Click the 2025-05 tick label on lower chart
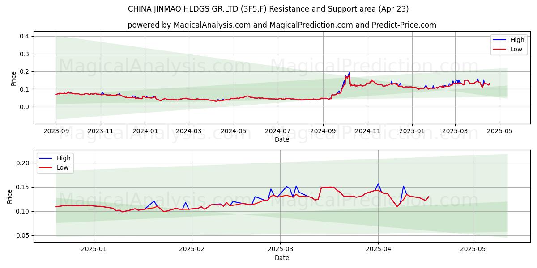The image size is (537, 268). [x=473, y=249]
